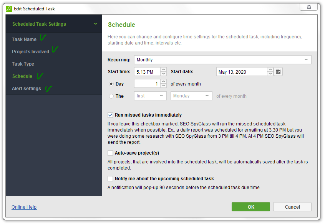Open the Monday weekday dropdown

(191, 96)
